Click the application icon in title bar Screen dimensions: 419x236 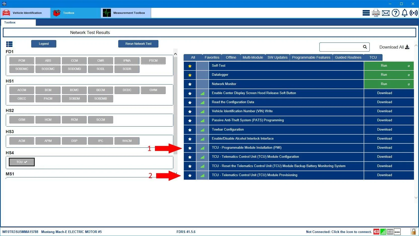pos(4,4)
